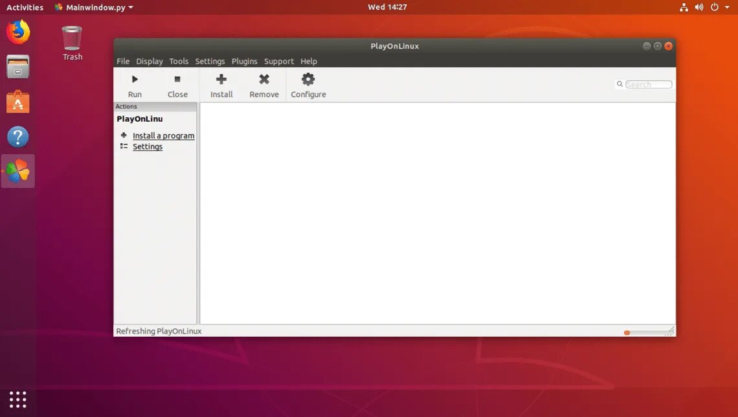Launch Firefox from the dock
The image size is (738, 417).
point(18,32)
